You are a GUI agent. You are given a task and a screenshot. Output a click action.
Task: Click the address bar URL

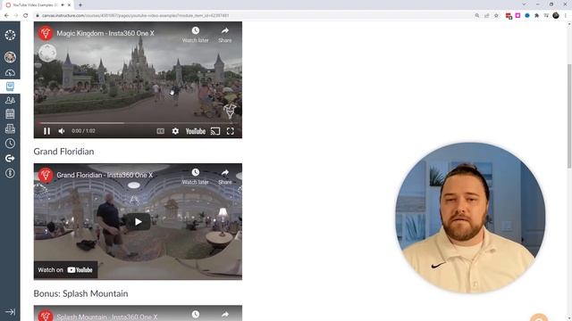click(135, 16)
